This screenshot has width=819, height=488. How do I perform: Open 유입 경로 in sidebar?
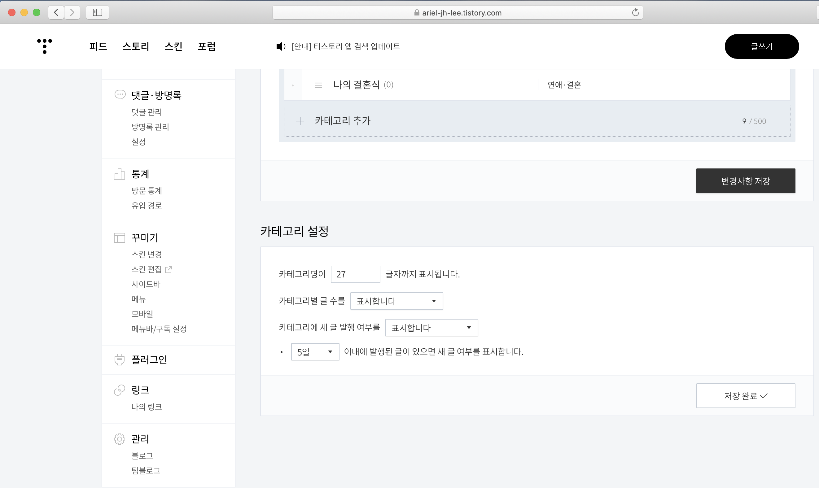(147, 206)
